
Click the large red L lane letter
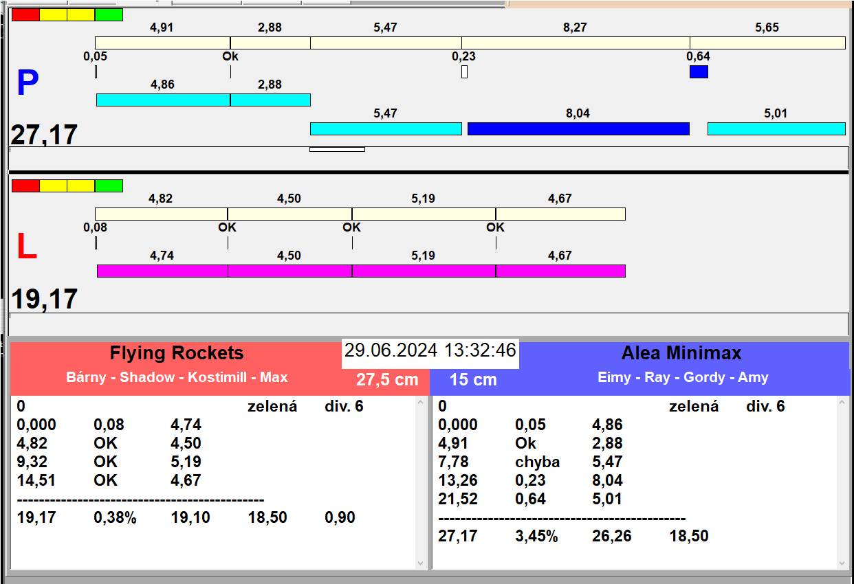click(x=26, y=247)
